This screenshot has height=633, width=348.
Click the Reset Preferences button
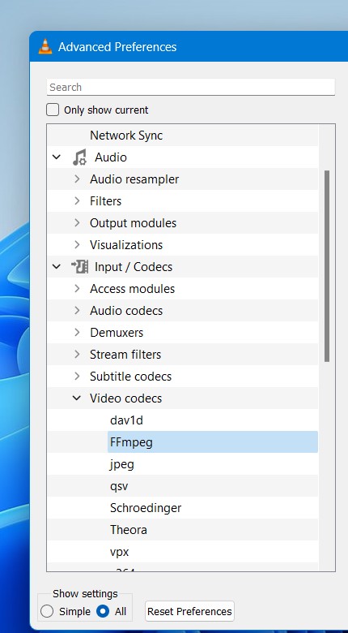[189, 611]
